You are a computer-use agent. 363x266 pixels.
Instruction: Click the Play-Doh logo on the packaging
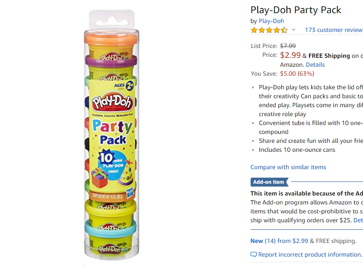point(112,102)
